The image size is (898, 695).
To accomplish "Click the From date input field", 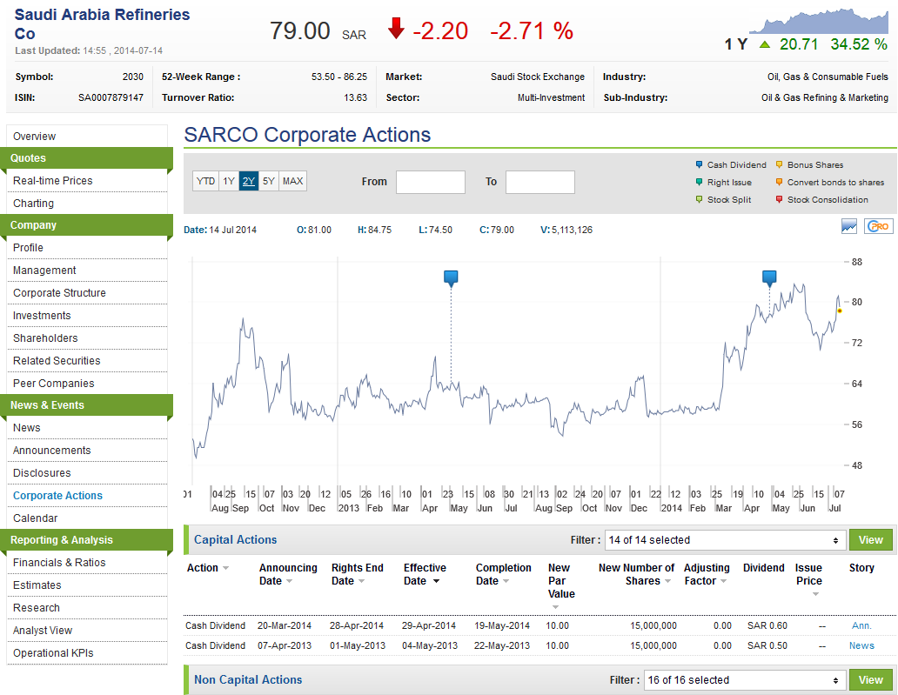I will (x=430, y=182).
